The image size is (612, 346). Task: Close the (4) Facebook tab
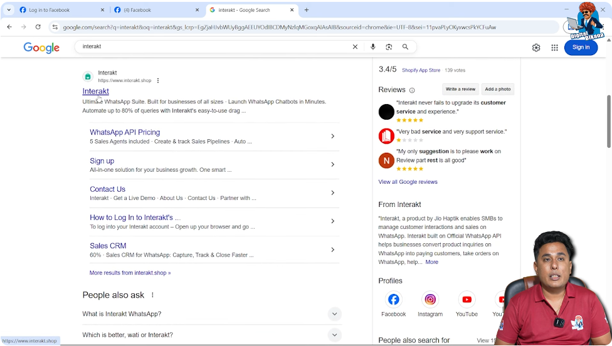197,10
